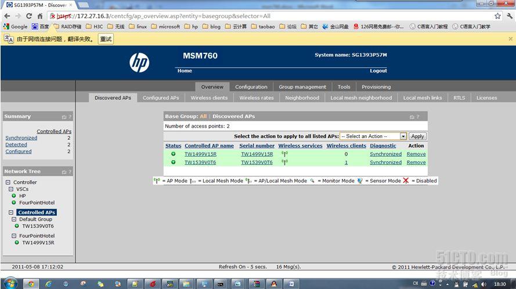The image size is (516, 289).
Task: Sort by Serial number column header
Action: [x=257, y=146]
